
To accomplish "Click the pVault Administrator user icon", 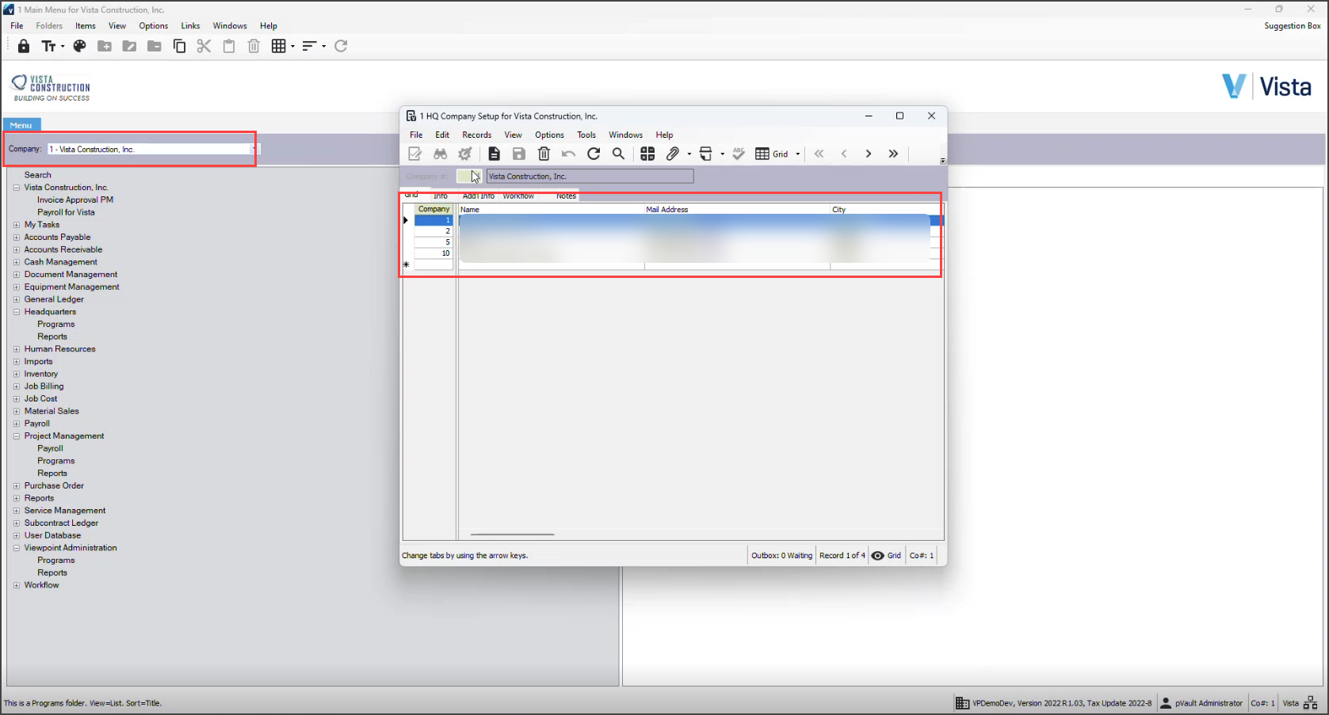I will pyautogui.click(x=1166, y=703).
